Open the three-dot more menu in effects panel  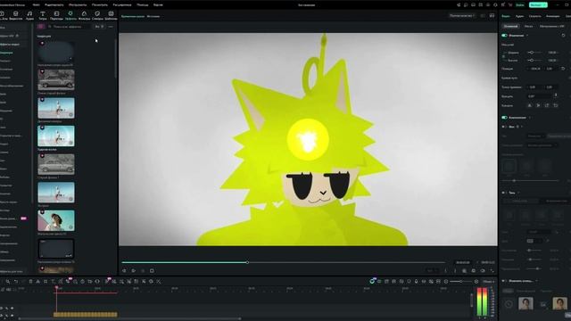[x=111, y=27]
